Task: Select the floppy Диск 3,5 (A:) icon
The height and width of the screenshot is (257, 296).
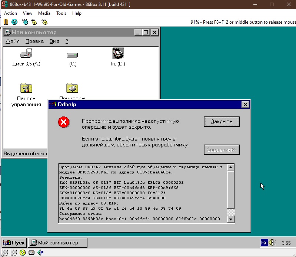Action: 26,53
